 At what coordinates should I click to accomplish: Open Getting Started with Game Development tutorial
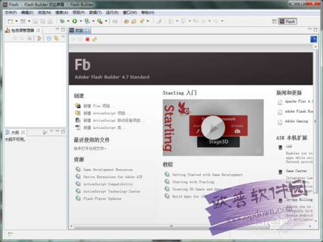[x=207, y=175]
